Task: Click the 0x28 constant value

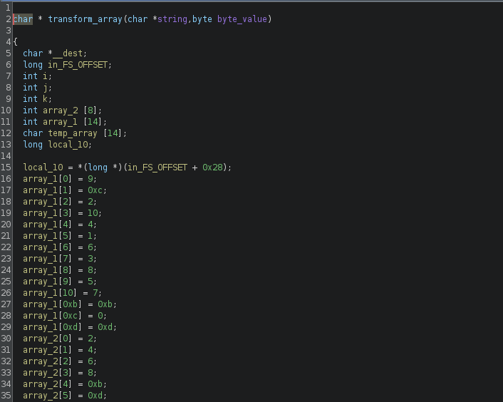Action: point(212,167)
